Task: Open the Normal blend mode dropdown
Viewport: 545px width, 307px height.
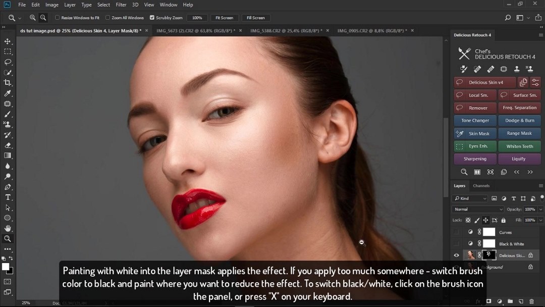Action: [x=478, y=210]
